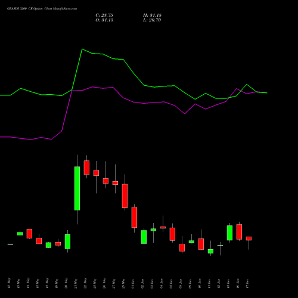Select the tall green candle on 21 May
Screen dimensions: 298x298
tap(77, 188)
